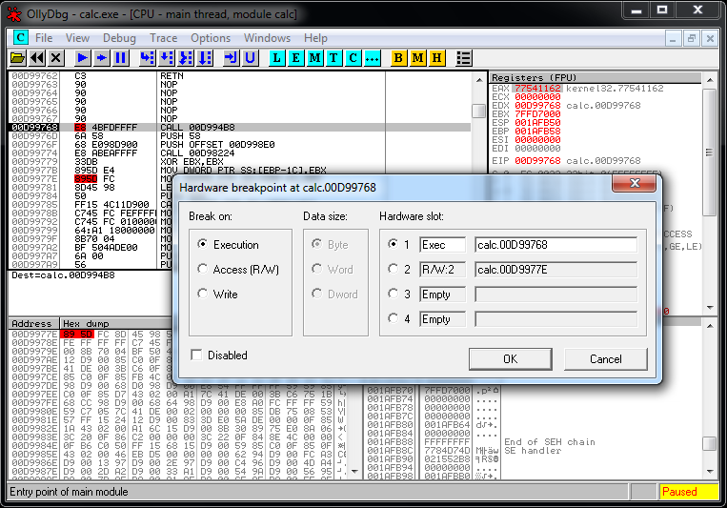
Task: Select hardware slot 1 radio button
Action: 393,244
